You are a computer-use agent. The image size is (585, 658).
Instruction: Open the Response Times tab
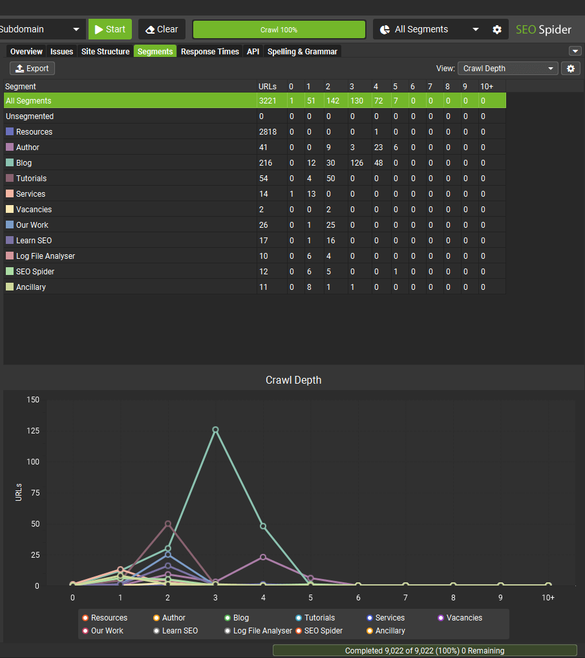[x=209, y=52]
